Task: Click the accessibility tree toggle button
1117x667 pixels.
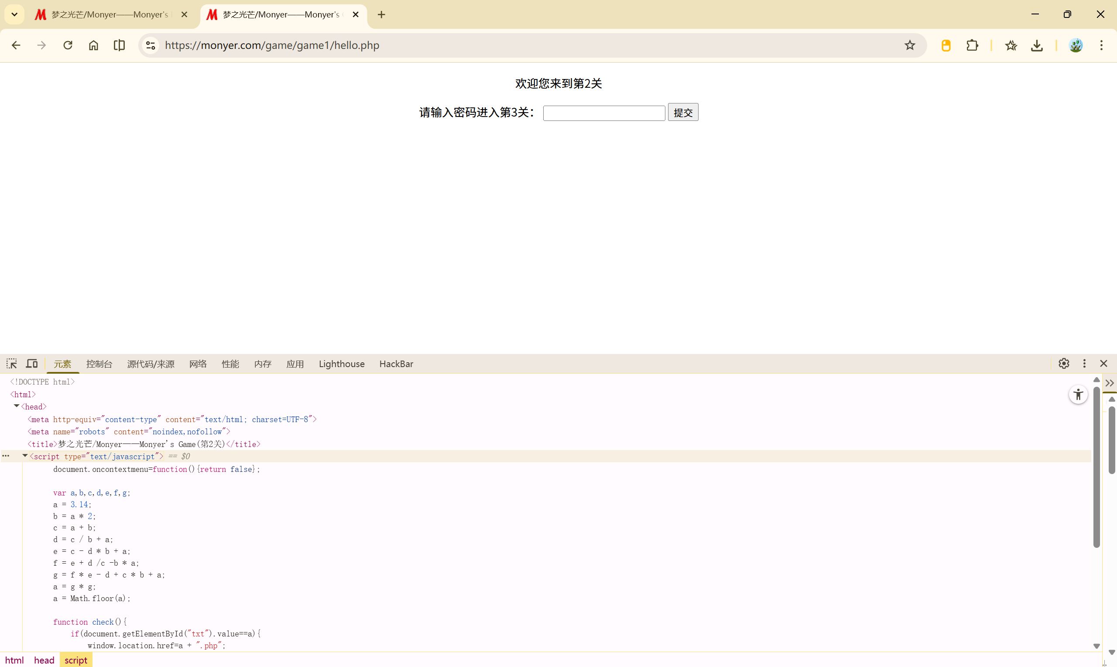Action: pos(1078,395)
